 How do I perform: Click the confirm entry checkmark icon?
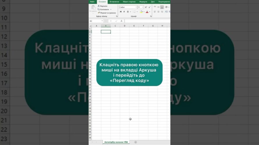(x=116, y=21)
